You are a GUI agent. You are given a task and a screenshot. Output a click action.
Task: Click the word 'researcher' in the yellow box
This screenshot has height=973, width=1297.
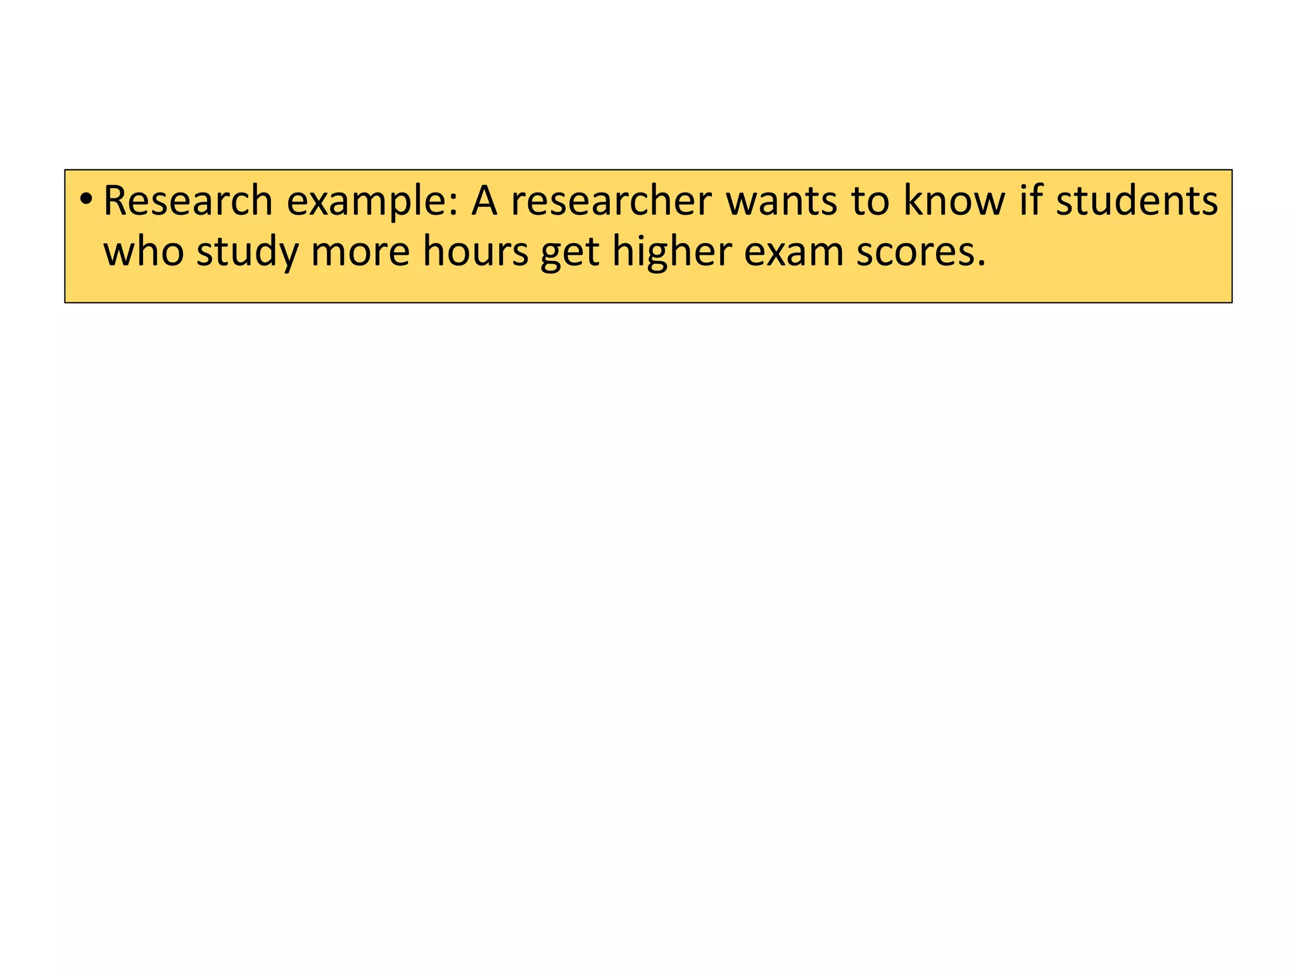pyautogui.click(x=611, y=201)
